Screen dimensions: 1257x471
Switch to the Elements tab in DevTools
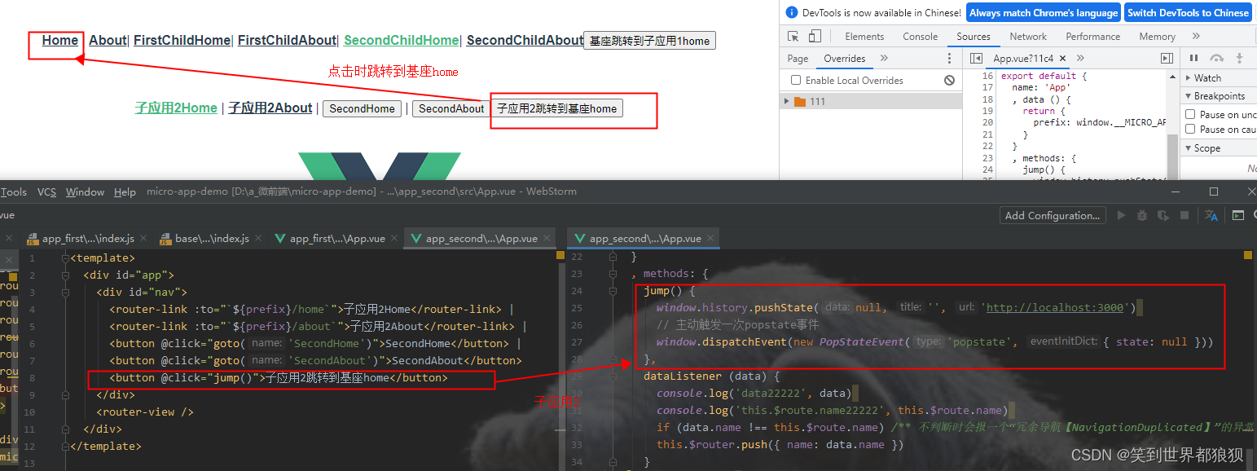pyautogui.click(x=864, y=37)
